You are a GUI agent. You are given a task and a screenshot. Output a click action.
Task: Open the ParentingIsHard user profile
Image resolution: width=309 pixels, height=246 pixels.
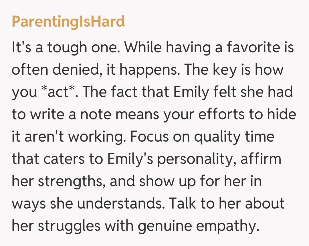68,21
